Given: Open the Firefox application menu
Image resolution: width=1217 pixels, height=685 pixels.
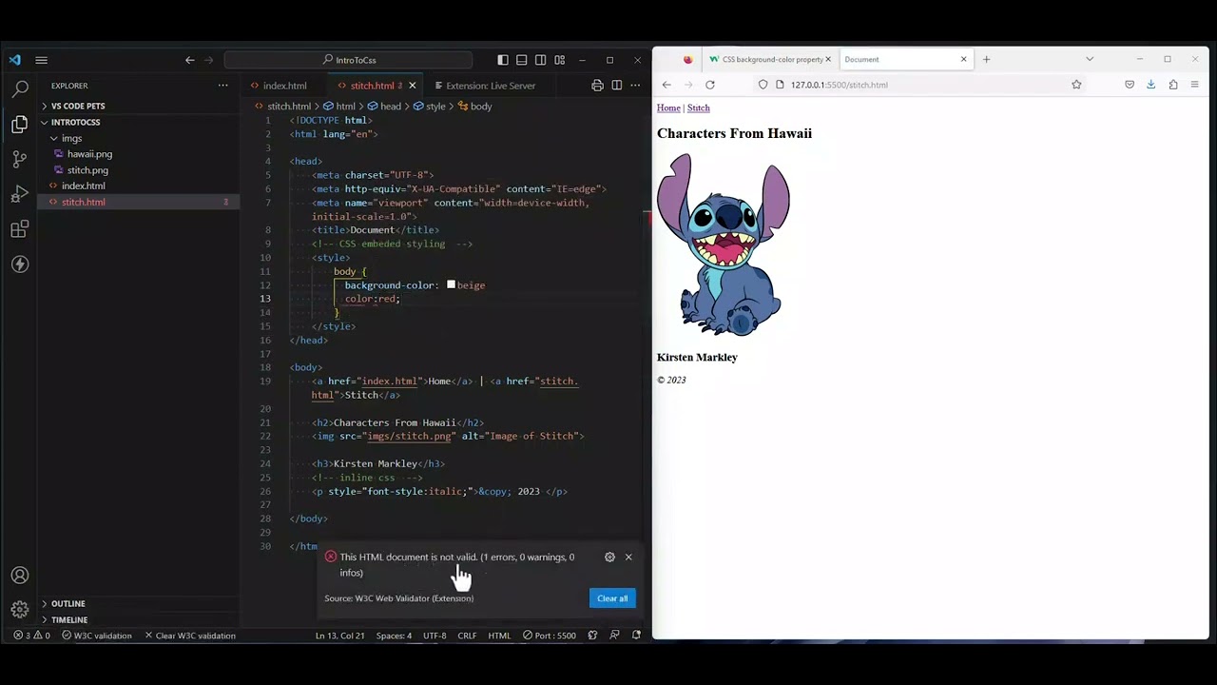Looking at the screenshot, I should click(x=1195, y=85).
